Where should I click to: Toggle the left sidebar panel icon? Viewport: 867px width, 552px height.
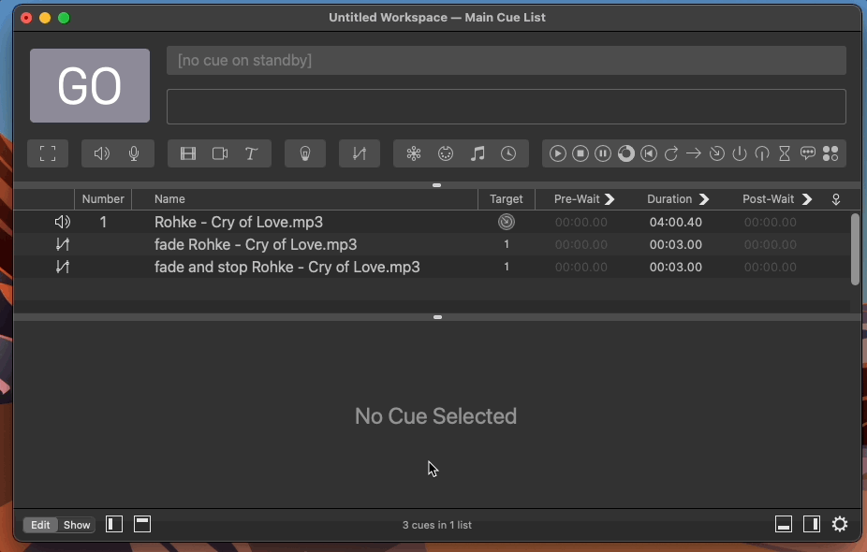(x=114, y=524)
